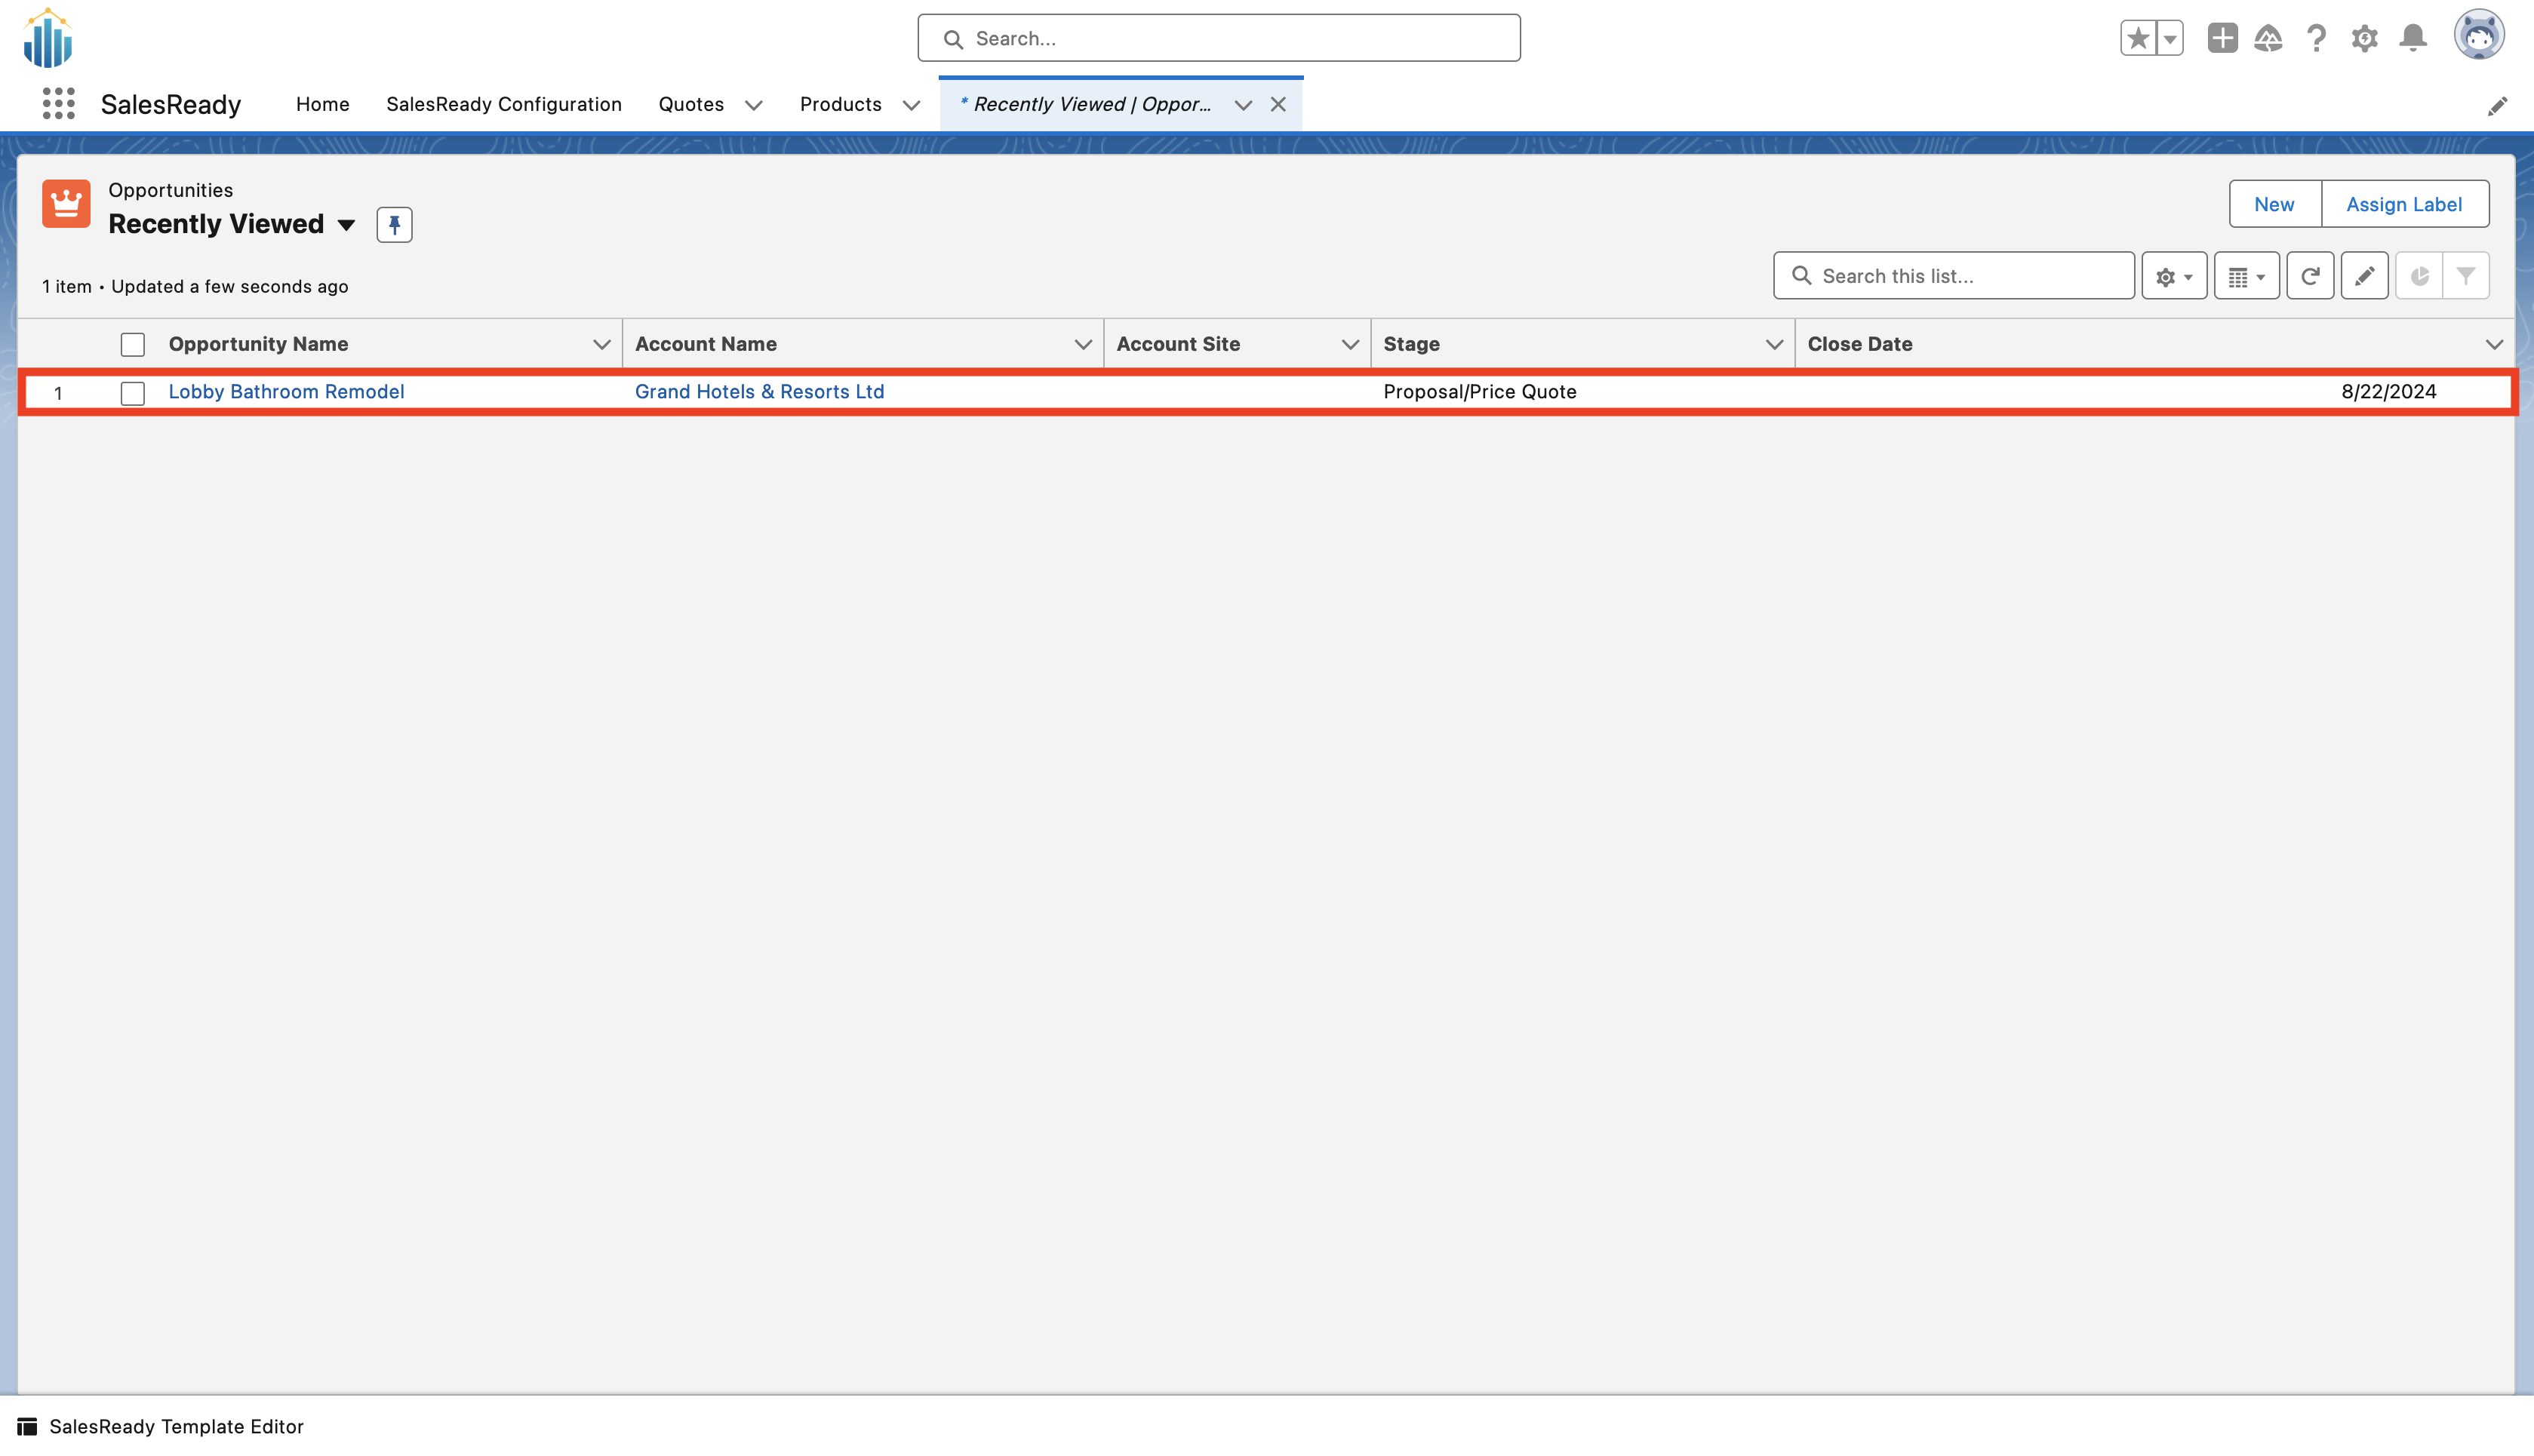Open Grand Hotels & Resorts Ltd account link
Image resolution: width=2534 pixels, height=1456 pixels.
(x=759, y=392)
